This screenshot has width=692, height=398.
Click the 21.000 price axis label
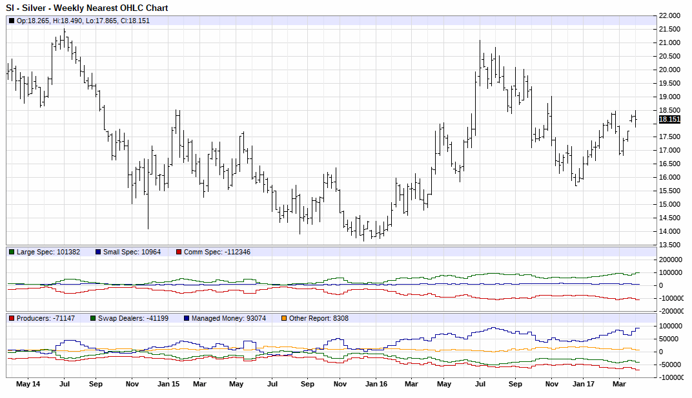coord(669,43)
